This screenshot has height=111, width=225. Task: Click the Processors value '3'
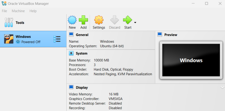coord(95,65)
